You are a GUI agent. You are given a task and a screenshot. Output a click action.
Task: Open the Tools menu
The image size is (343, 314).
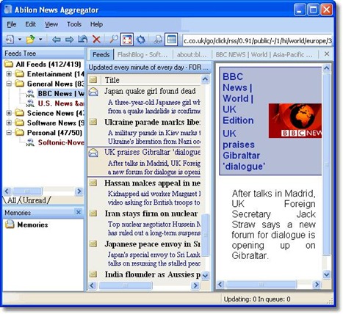[74, 24]
